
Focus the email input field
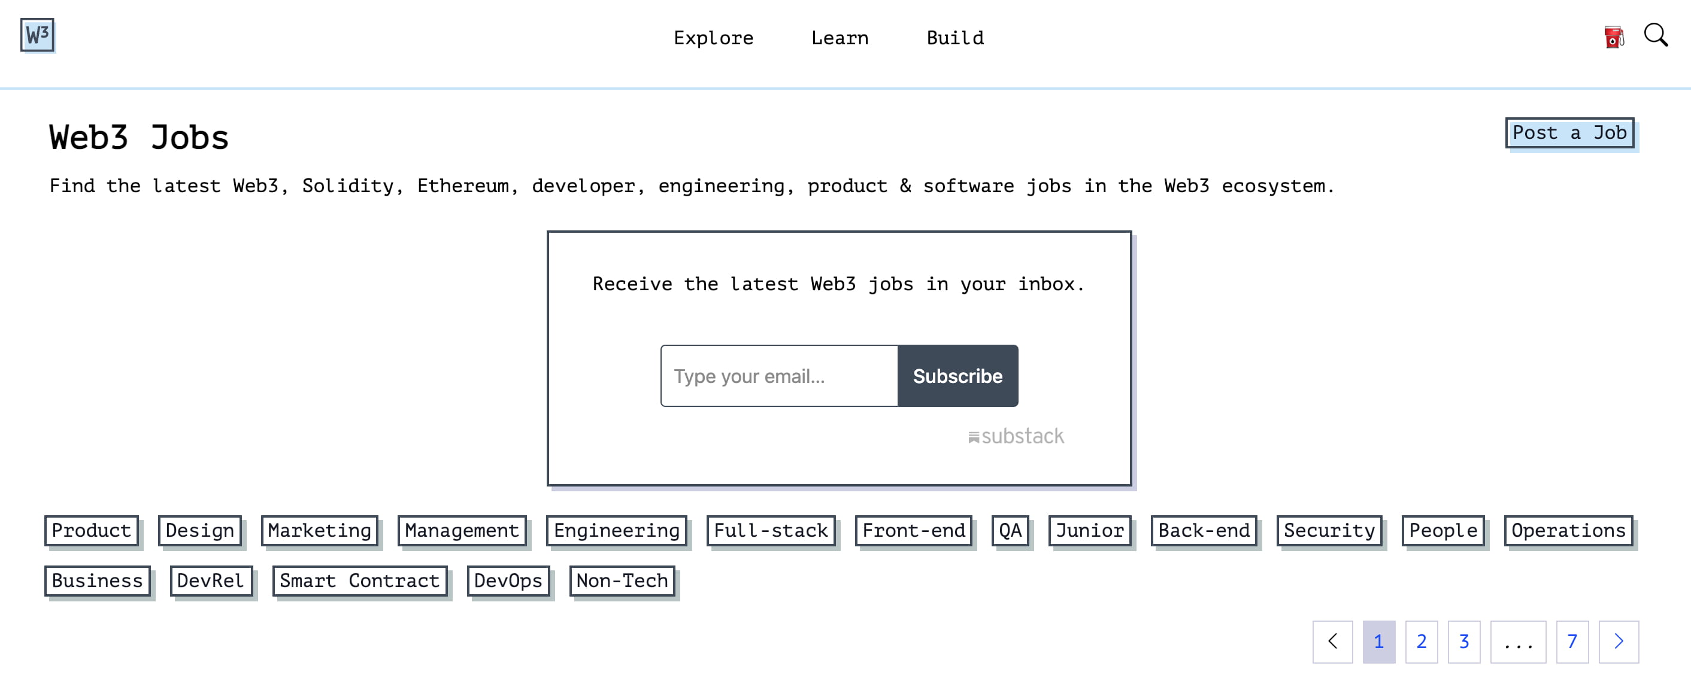778,376
